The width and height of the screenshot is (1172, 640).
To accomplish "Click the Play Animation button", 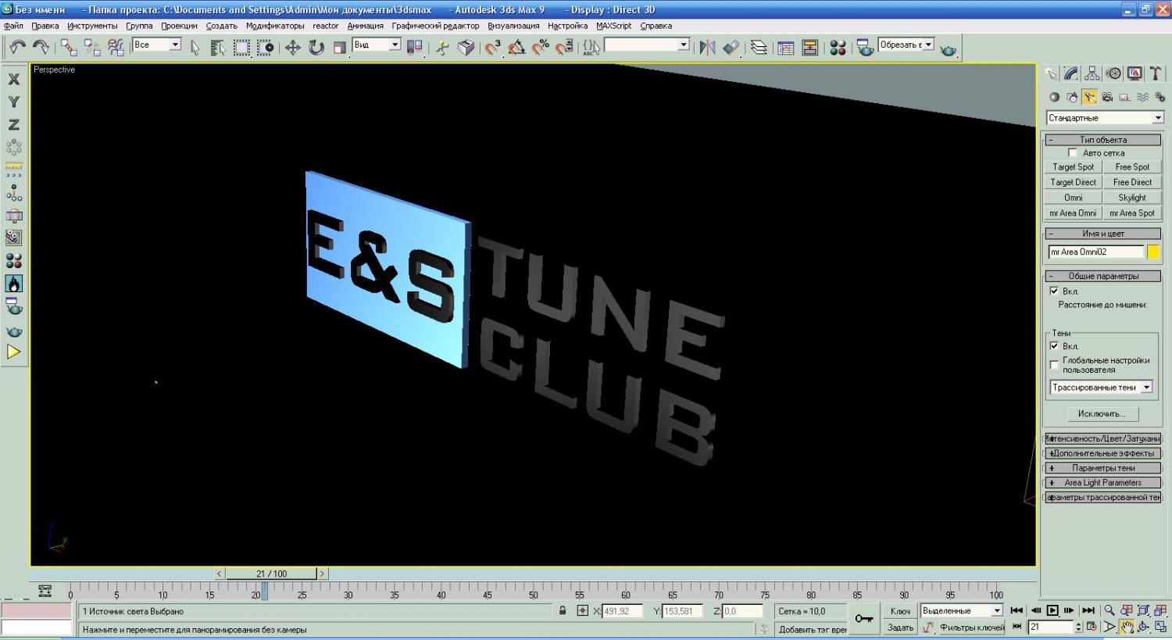I will [1052, 610].
